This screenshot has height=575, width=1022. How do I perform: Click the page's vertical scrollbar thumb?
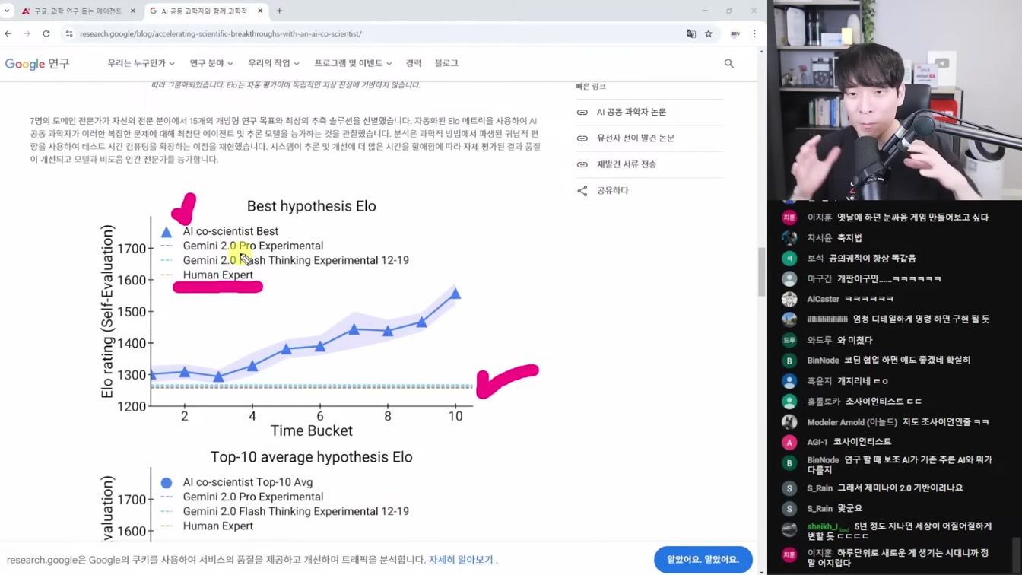762,272
